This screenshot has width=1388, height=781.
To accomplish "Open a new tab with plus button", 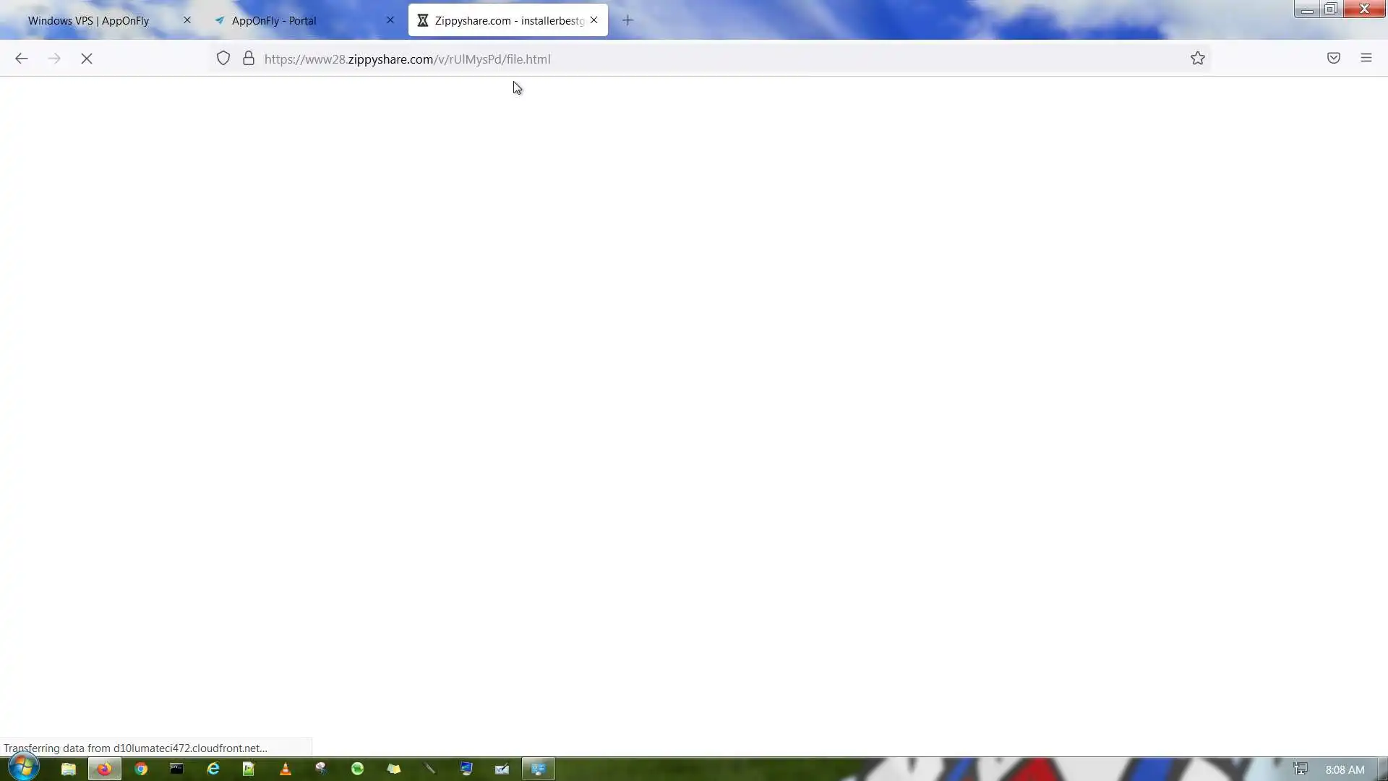I will 627,20.
